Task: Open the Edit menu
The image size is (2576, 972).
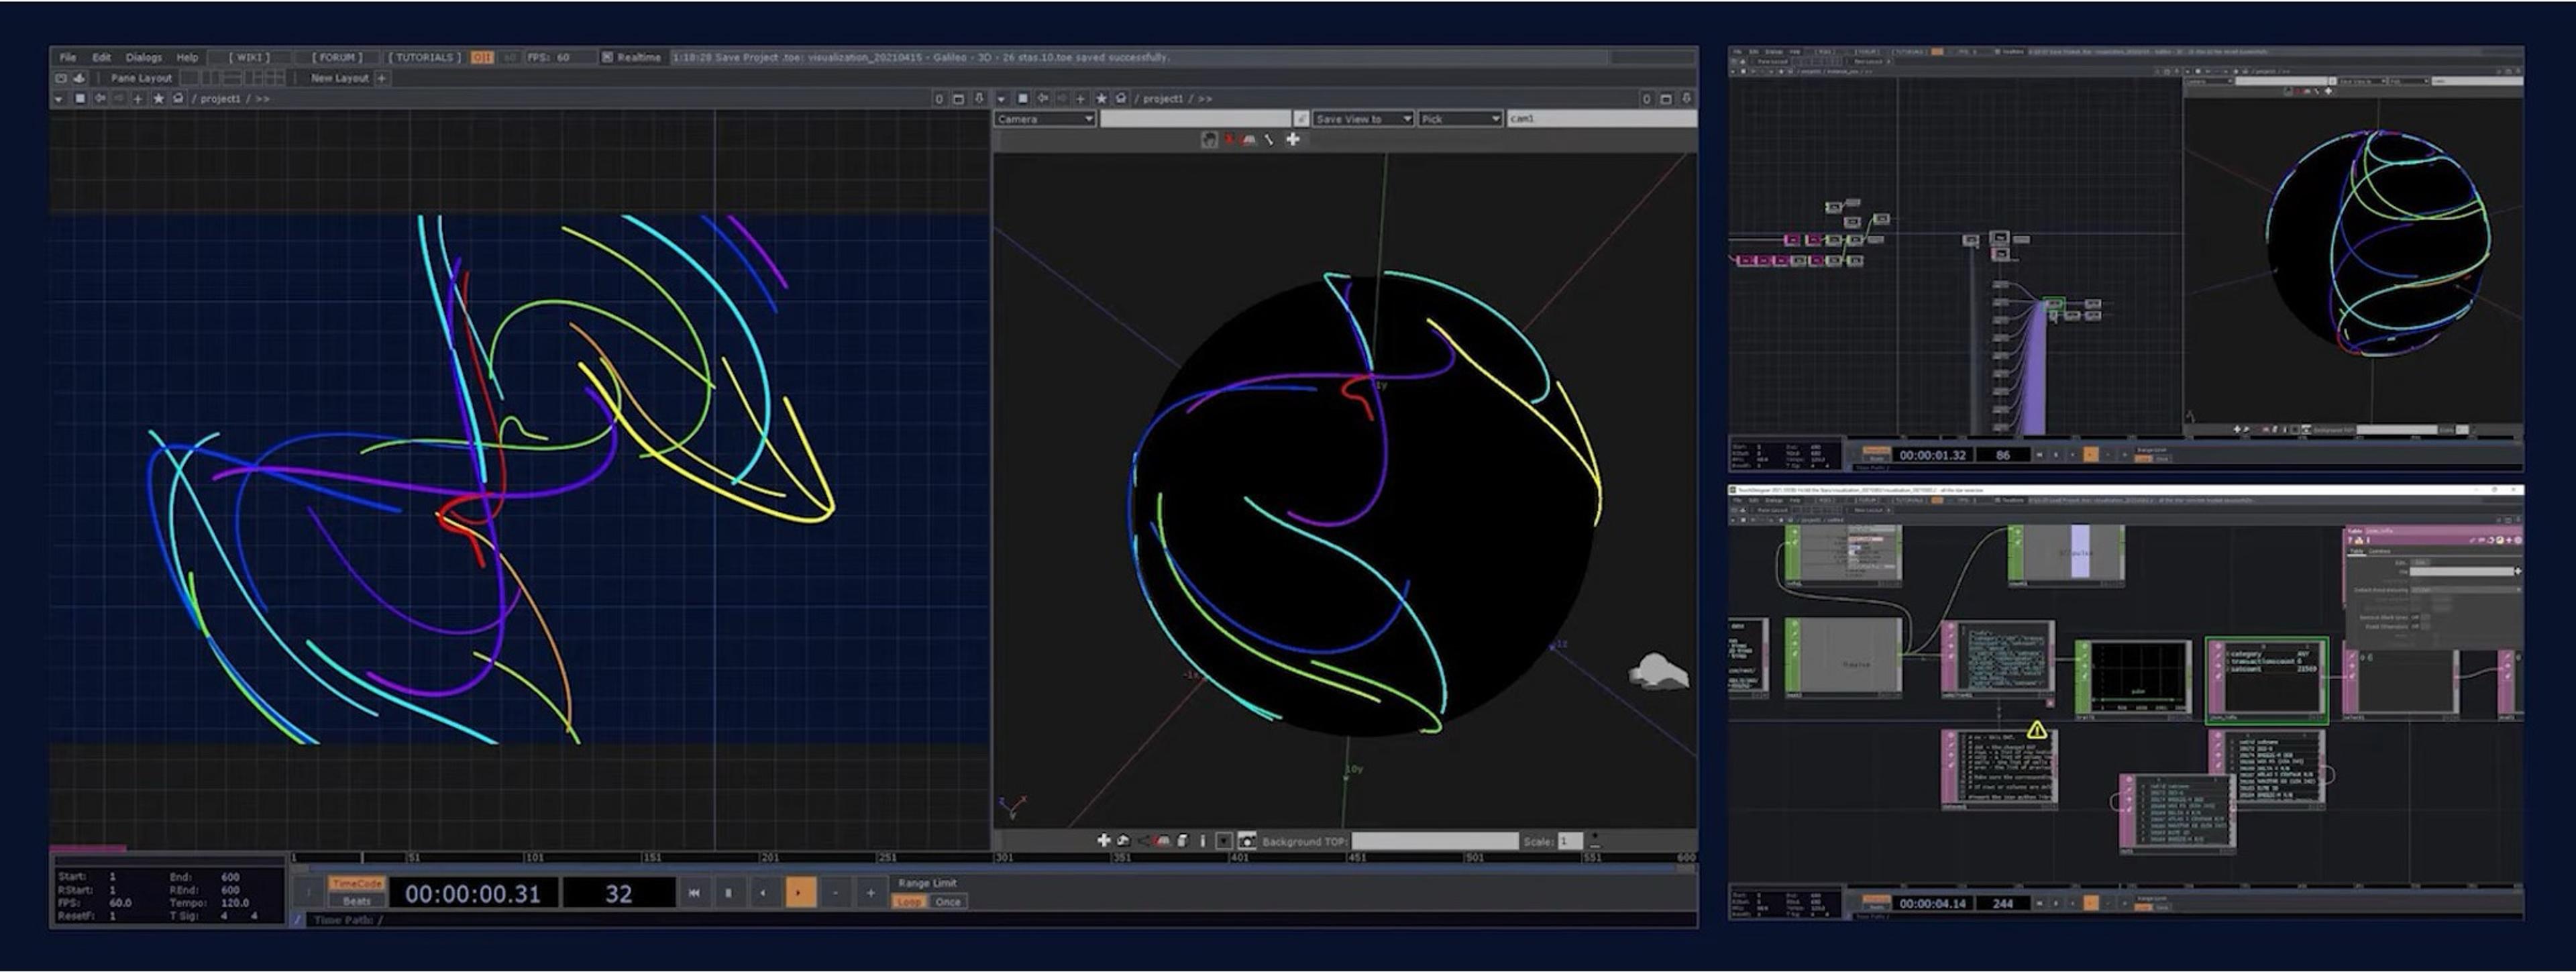Action: click(x=101, y=57)
